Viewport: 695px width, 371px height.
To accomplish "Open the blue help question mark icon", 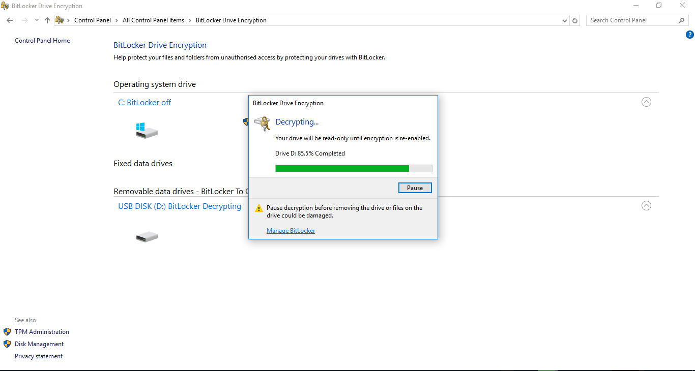I will [690, 35].
